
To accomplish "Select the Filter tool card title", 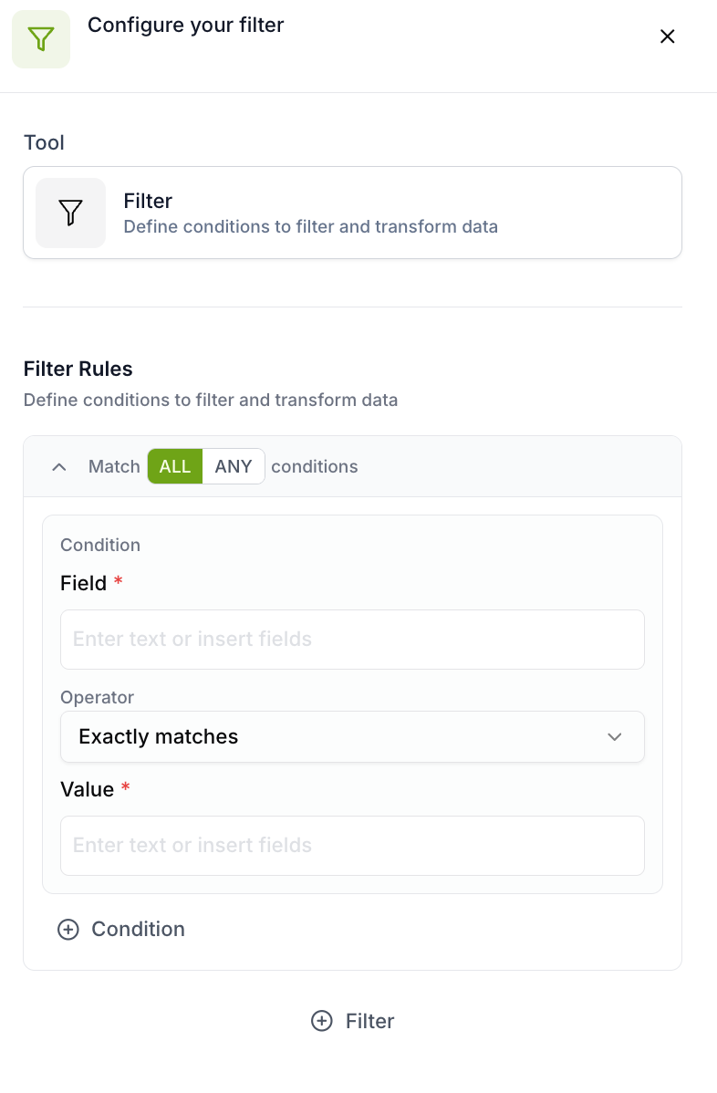I will tap(148, 201).
